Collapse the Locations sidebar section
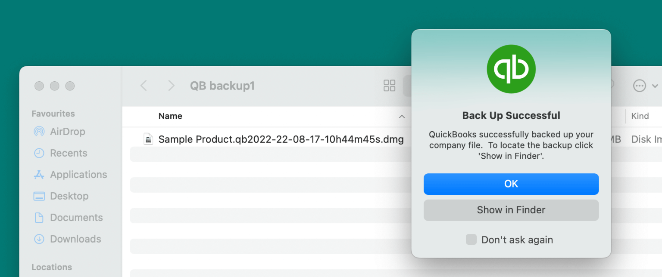This screenshot has width=662, height=277. tap(52, 267)
